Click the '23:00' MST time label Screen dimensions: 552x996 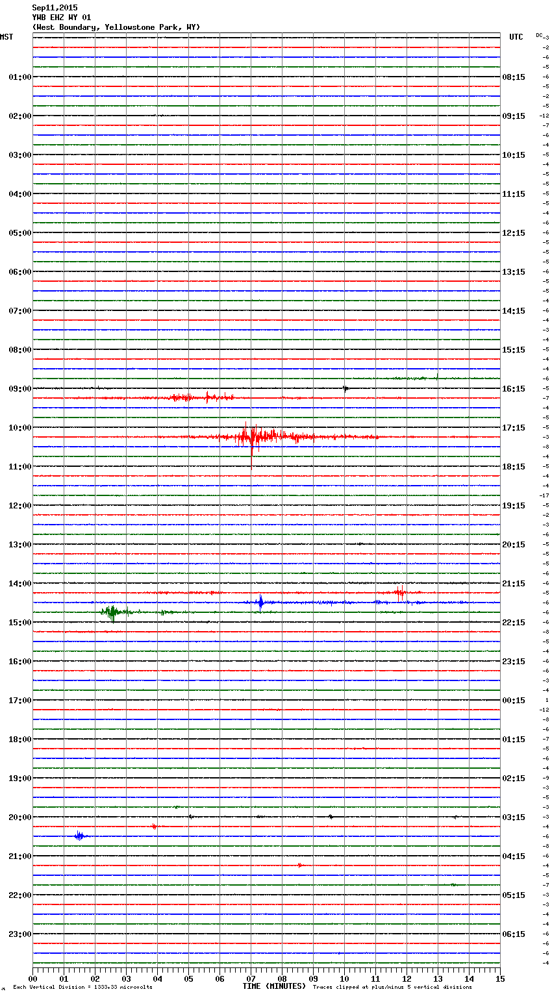click(20, 934)
